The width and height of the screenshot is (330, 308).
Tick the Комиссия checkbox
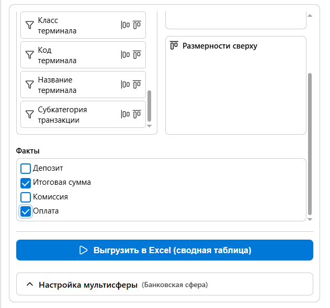[x=26, y=197]
